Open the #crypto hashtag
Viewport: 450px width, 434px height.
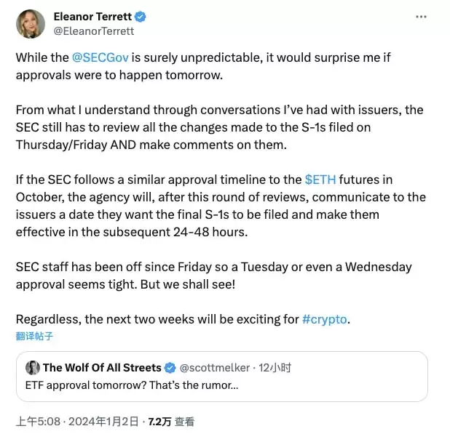pyautogui.click(x=325, y=320)
